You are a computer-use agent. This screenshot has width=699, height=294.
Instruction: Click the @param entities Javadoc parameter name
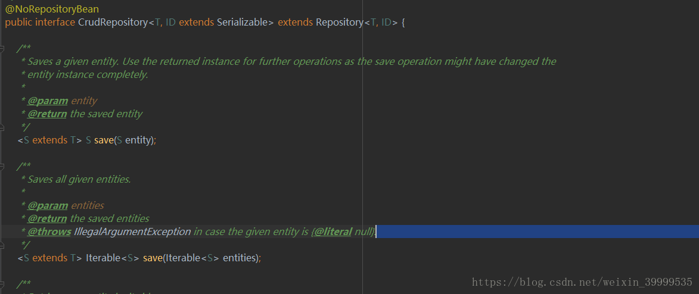pos(88,205)
